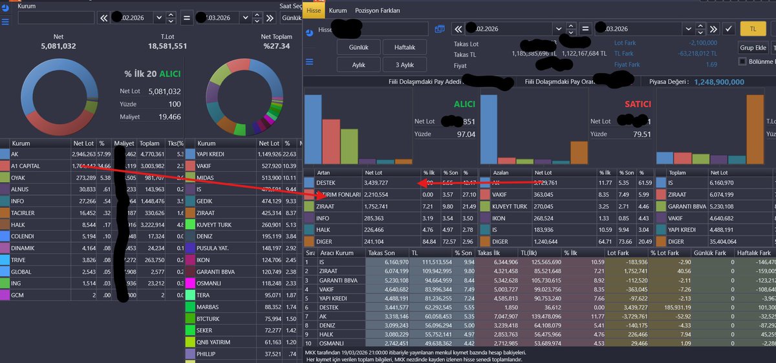Jump to next period in Hisse window

click(x=713, y=29)
